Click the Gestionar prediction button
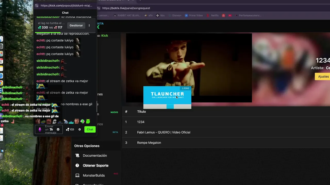 point(76,25)
